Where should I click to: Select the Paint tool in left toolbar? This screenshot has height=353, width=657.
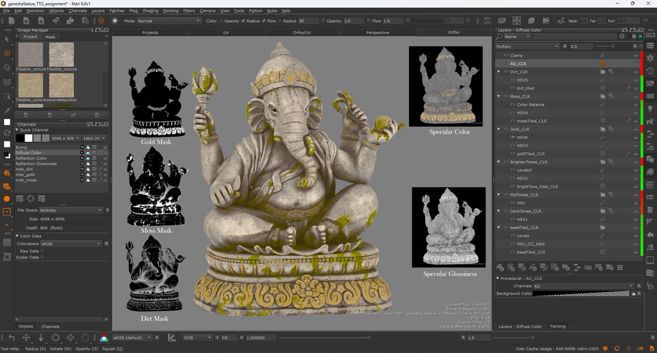pyautogui.click(x=7, y=54)
